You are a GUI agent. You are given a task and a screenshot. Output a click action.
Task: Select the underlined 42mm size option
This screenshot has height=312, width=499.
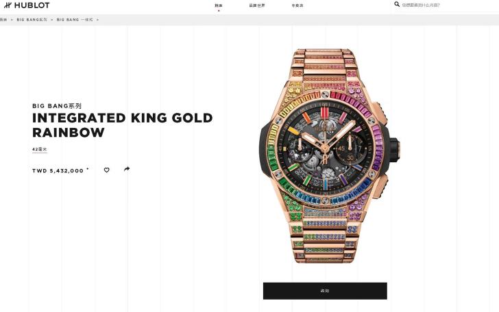pos(40,149)
